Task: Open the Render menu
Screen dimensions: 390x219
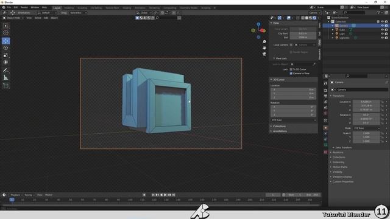Action: click(x=24, y=8)
